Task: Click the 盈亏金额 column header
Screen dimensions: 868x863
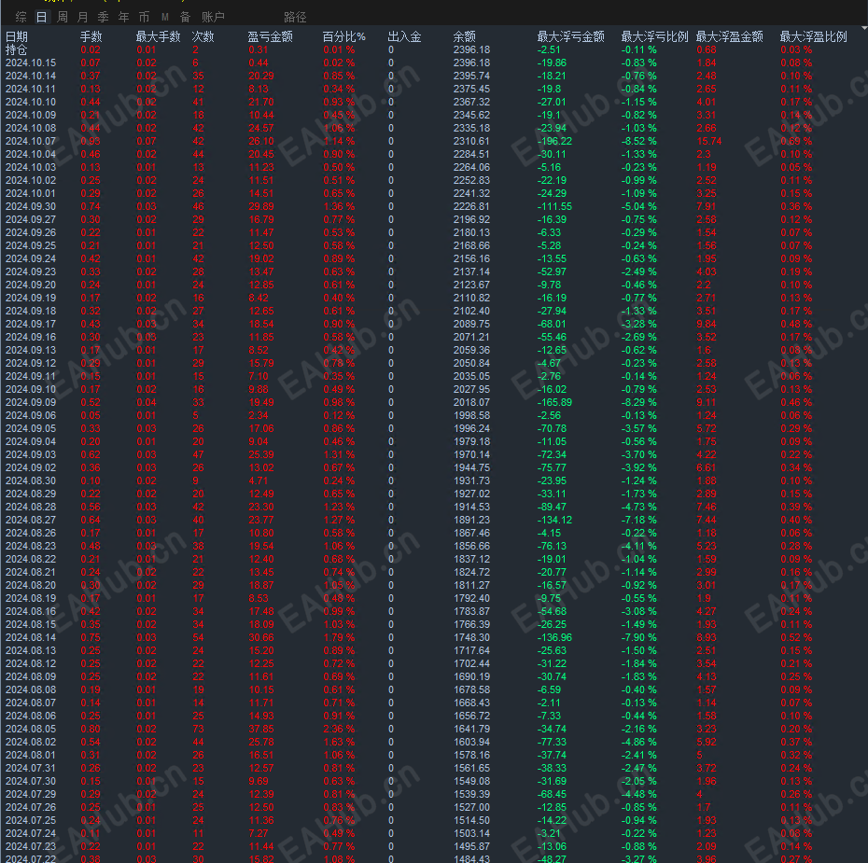Action: pos(270,36)
